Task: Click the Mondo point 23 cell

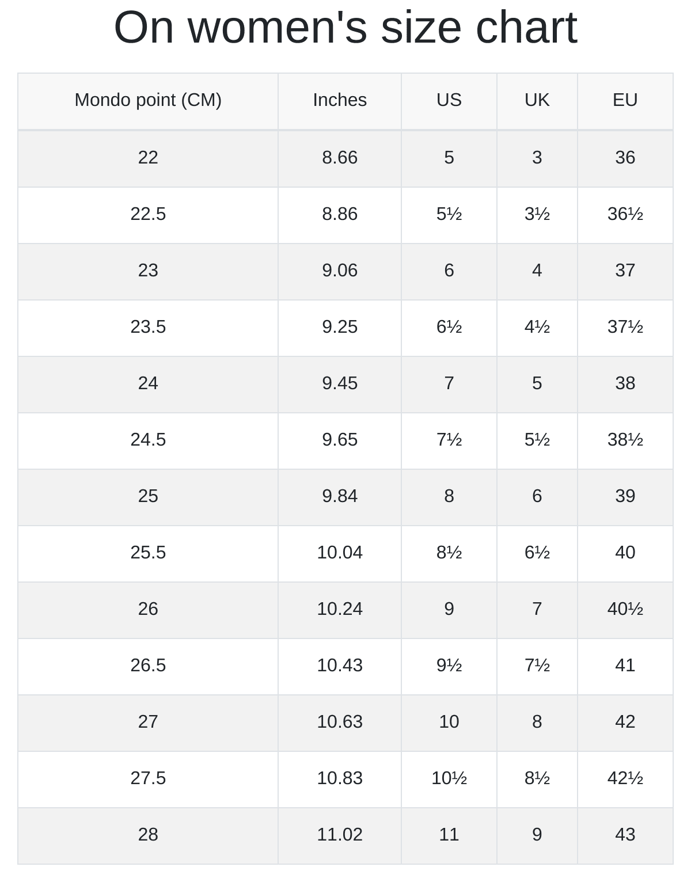Action: click(148, 271)
